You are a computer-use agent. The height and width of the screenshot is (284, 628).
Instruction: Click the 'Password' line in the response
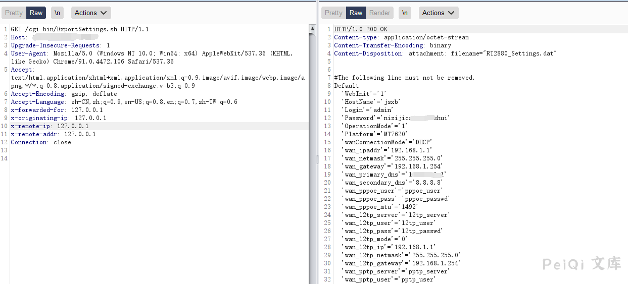(x=395, y=118)
